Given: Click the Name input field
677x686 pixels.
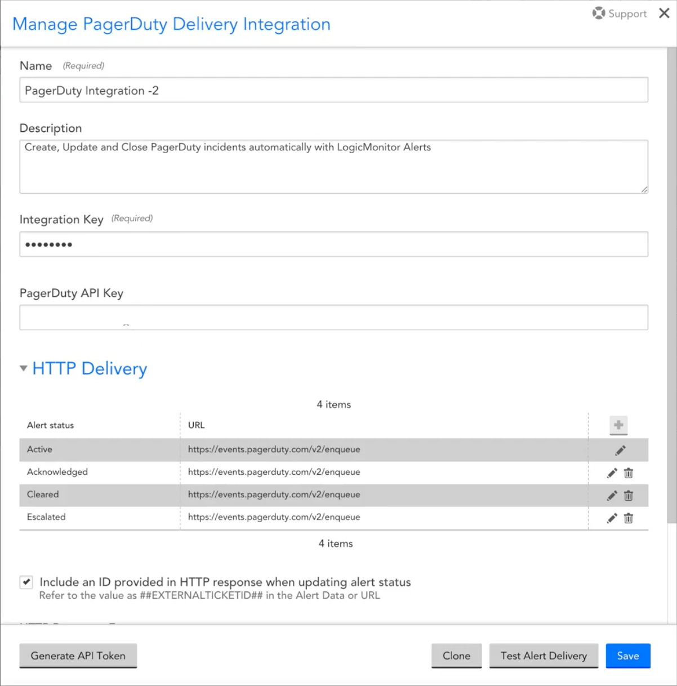Looking at the screenshot, I should point(332,90).
